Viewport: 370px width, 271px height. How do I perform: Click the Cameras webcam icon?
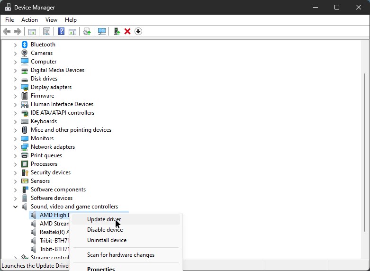pos(25,53)
